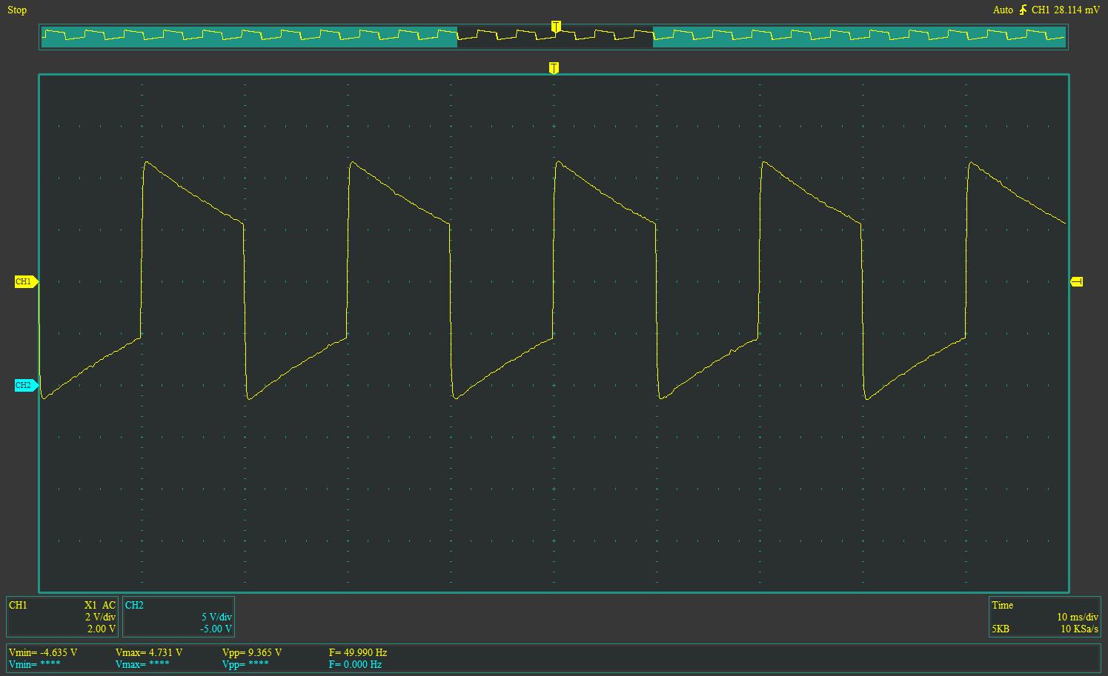Click the rising edge trigger icon
This screenshot has height=676, width=1108.
[x=1023, y=10]
